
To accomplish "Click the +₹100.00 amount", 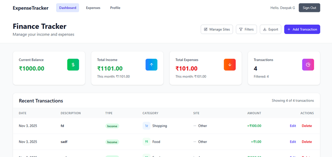I will pyautogui.click(x=254, y=126).
